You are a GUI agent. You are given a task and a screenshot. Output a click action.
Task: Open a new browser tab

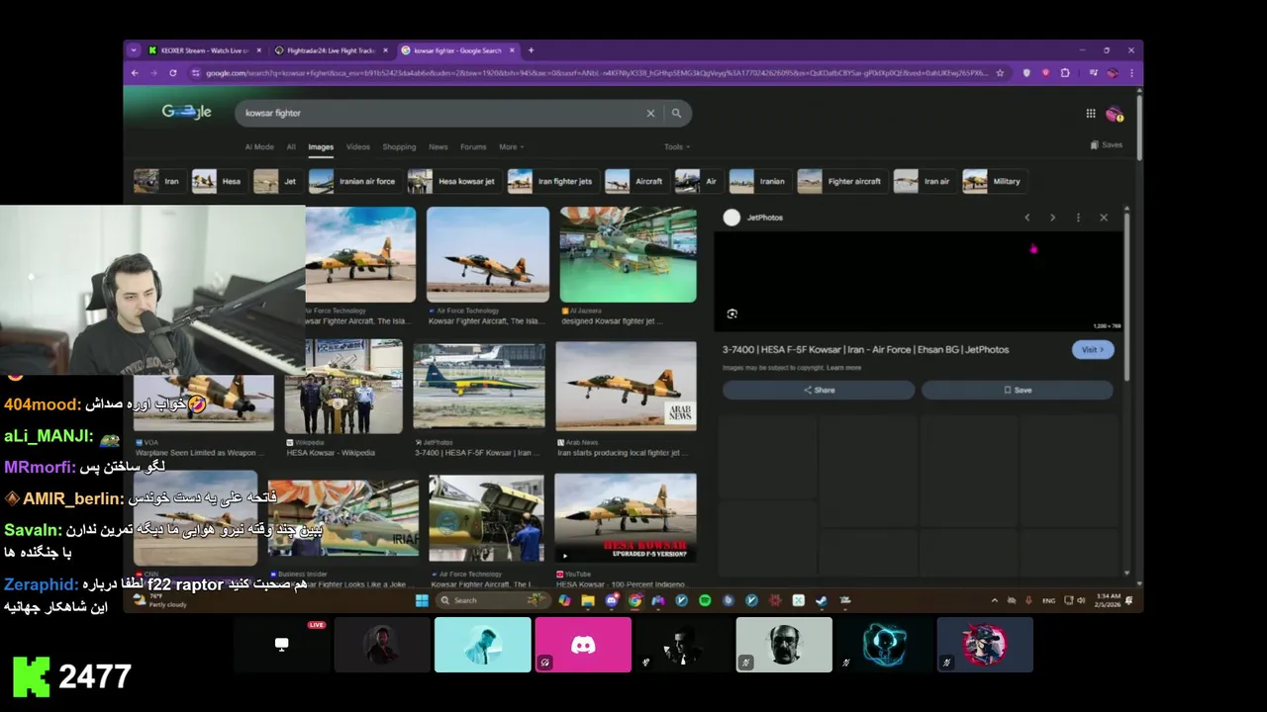pos(531,50)
